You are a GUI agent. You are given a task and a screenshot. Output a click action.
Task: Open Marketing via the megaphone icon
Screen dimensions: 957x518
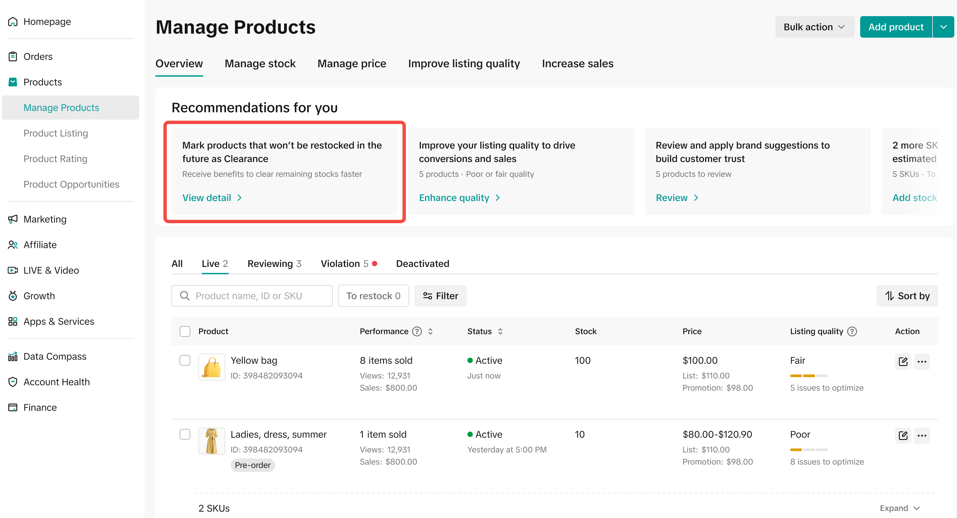[13, 219]
